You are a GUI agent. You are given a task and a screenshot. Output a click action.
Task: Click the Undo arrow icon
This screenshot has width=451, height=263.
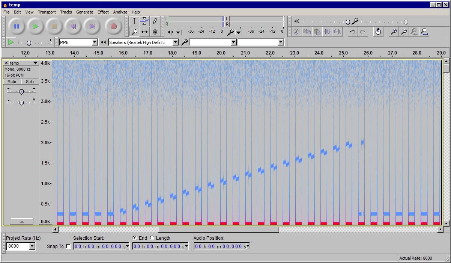pos(352,32)
